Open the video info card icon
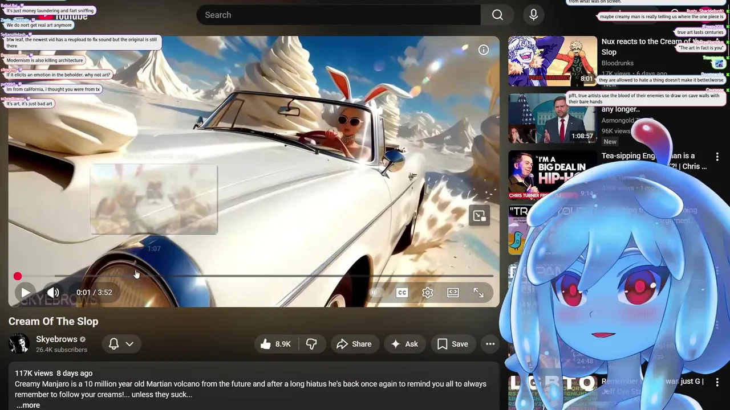730x410 pixels. coord(484,50)
